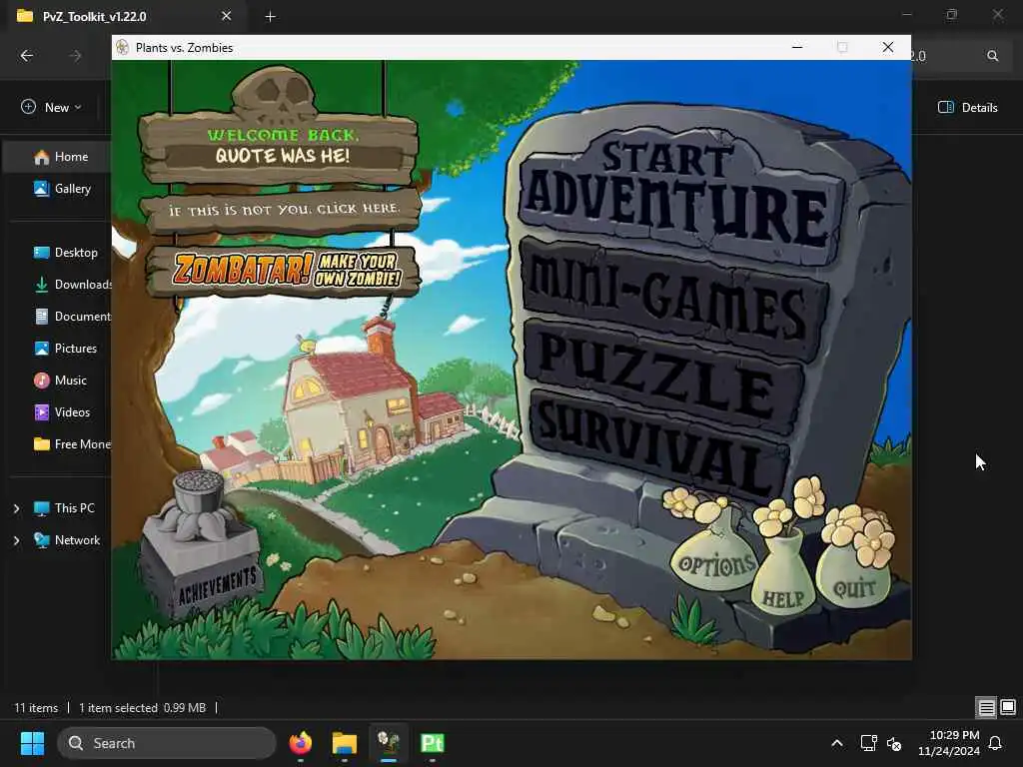Screen dimensions: 1023x767
Task: Click the display/network tray icon
Action: (868, 743)
